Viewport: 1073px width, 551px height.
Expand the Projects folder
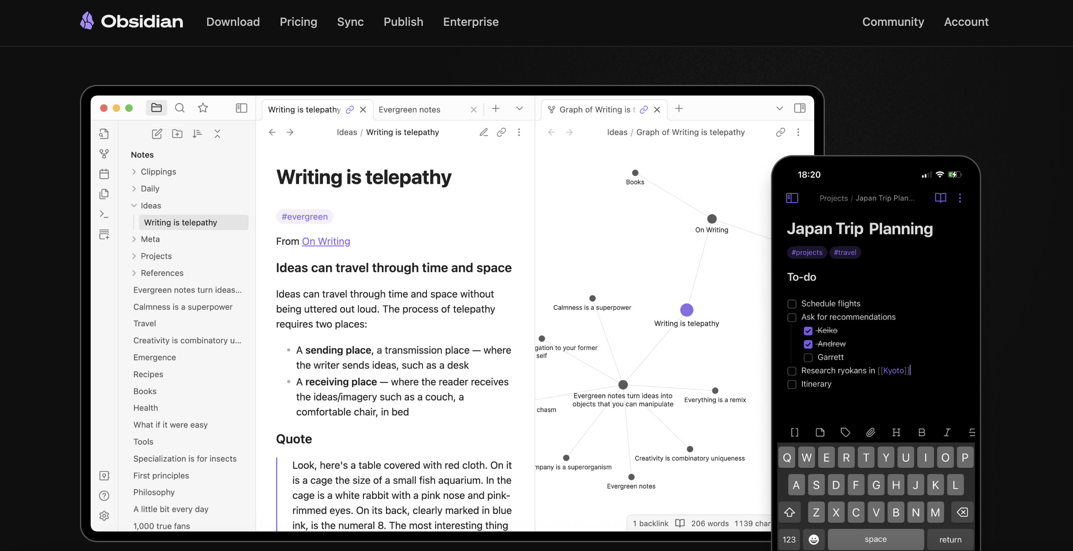click(x=134, y=256)
